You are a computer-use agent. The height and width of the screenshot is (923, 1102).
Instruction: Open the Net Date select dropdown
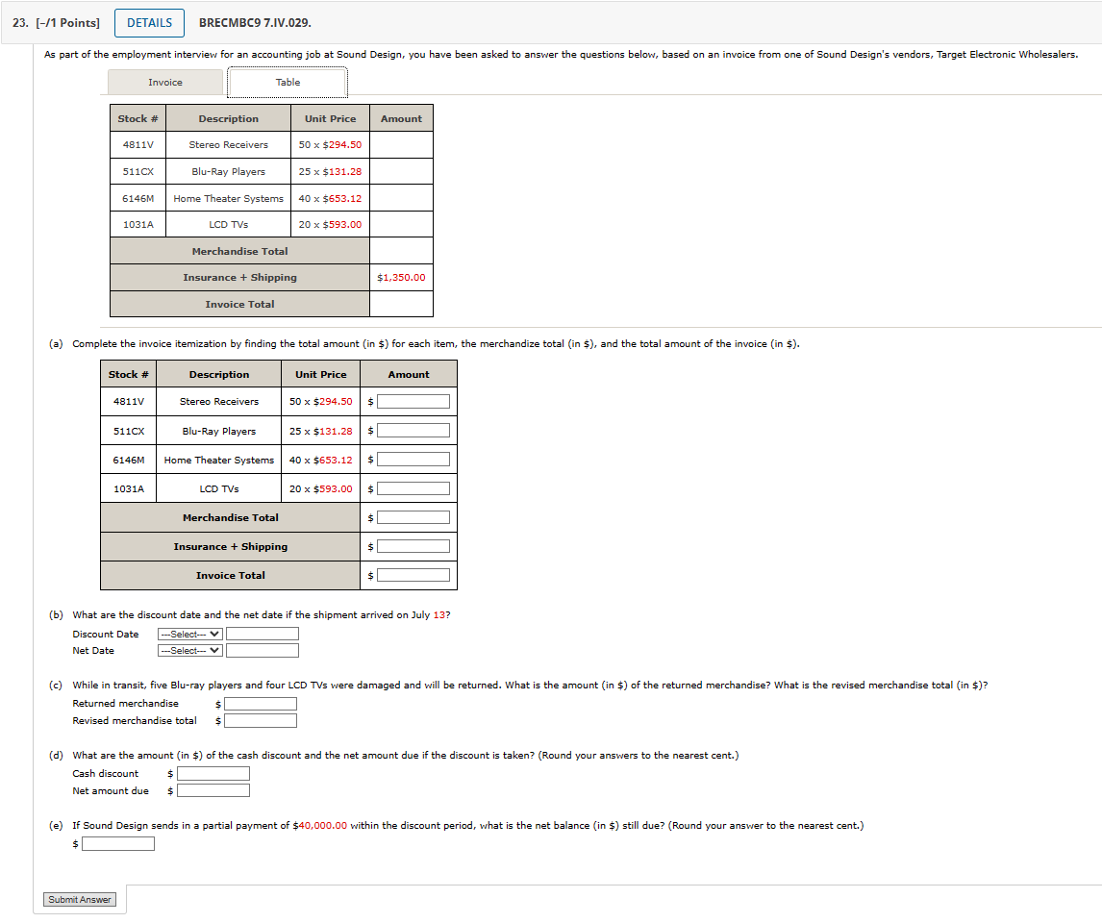(x=188, y=650)
